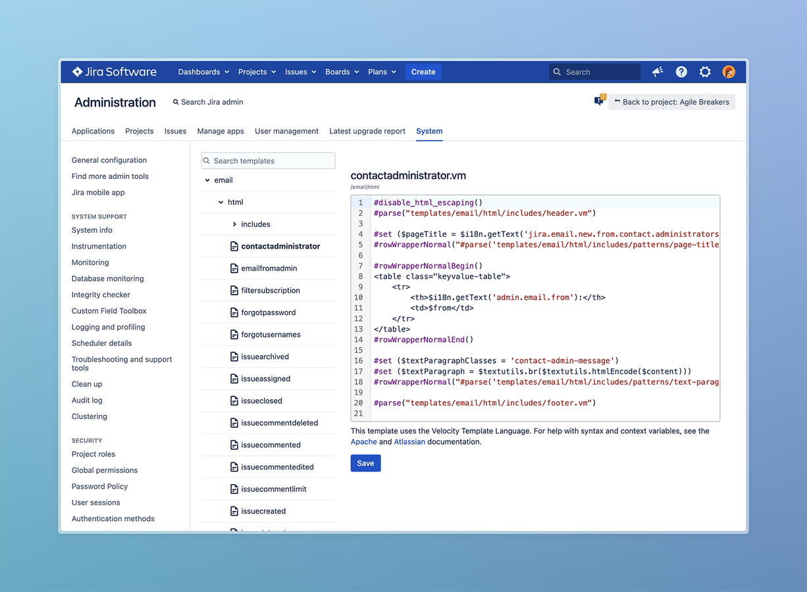Click the forgotpassword file icon
The image size is (807, 592).
[234, 312]
